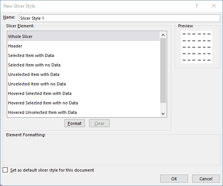Image resolution: width=223 pixels, height=186 pixels.
Task: Click the slicer element list scrollbar thumb
Action: point(163,70)
